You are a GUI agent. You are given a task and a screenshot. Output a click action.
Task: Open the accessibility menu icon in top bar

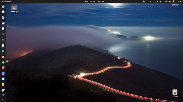click(x=157, y=2)
